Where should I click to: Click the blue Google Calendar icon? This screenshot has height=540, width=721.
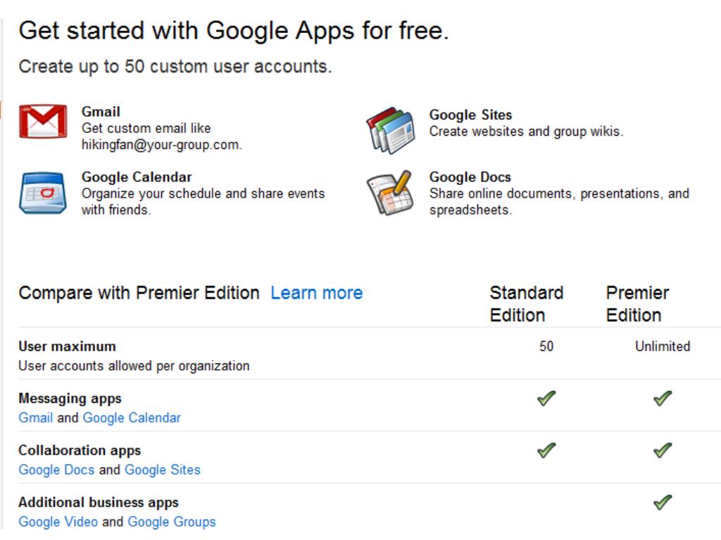(43, 193)
